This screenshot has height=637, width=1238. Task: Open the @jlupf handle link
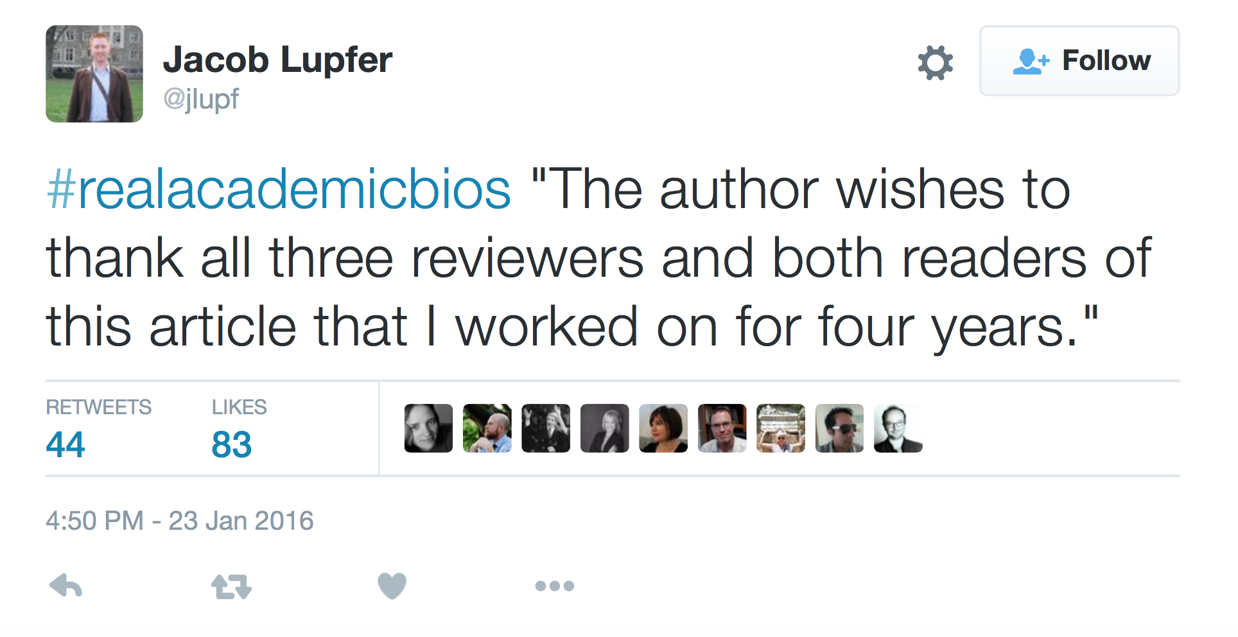click(201, 99)
